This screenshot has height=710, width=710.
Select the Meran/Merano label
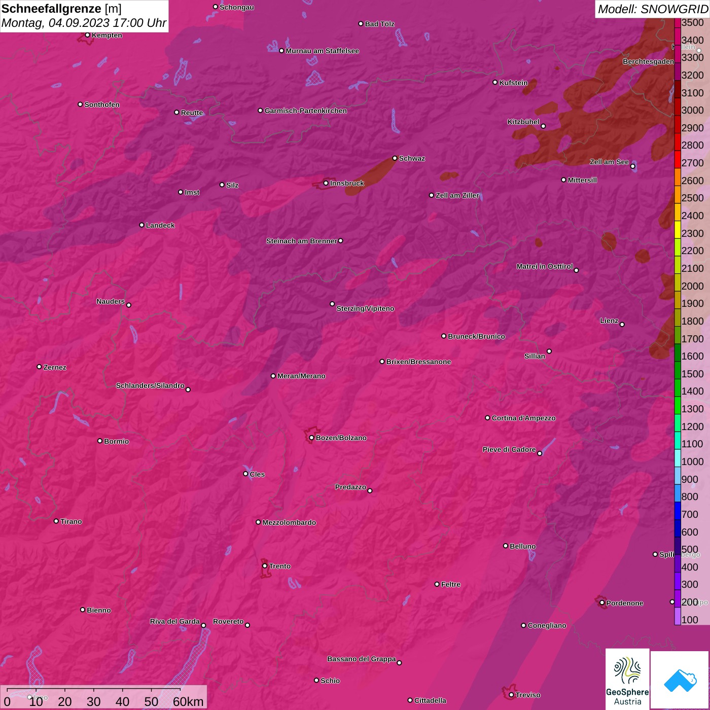(301, 376)
